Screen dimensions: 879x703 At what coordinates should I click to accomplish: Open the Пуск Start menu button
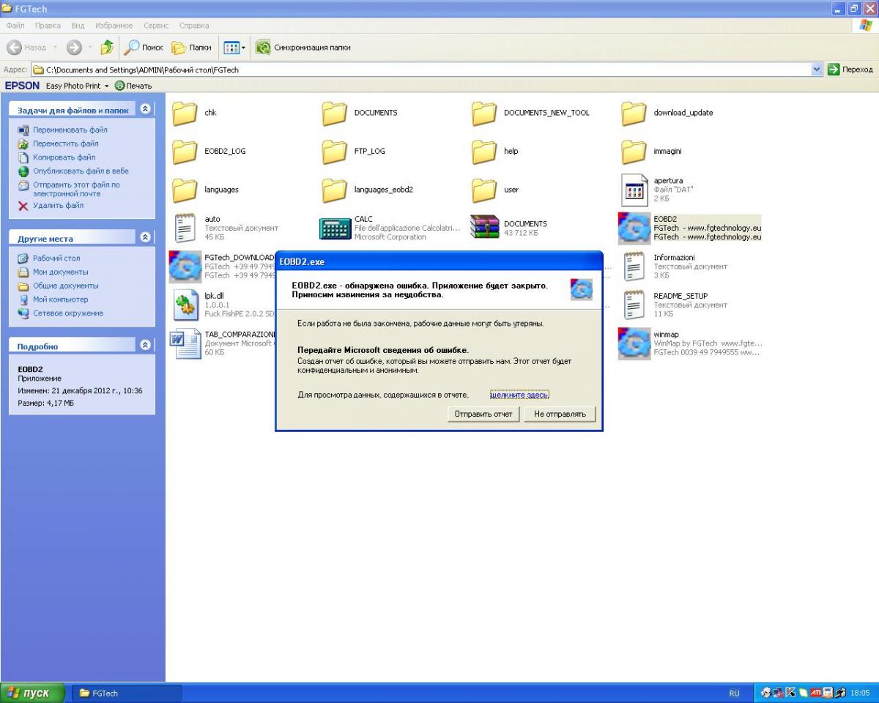[x=33, y=693]
